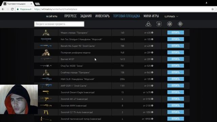Screen dimensions: 217x122
Task: Click the Медик отряда Призраки item thumbnail
Action: tap(46, 33)
